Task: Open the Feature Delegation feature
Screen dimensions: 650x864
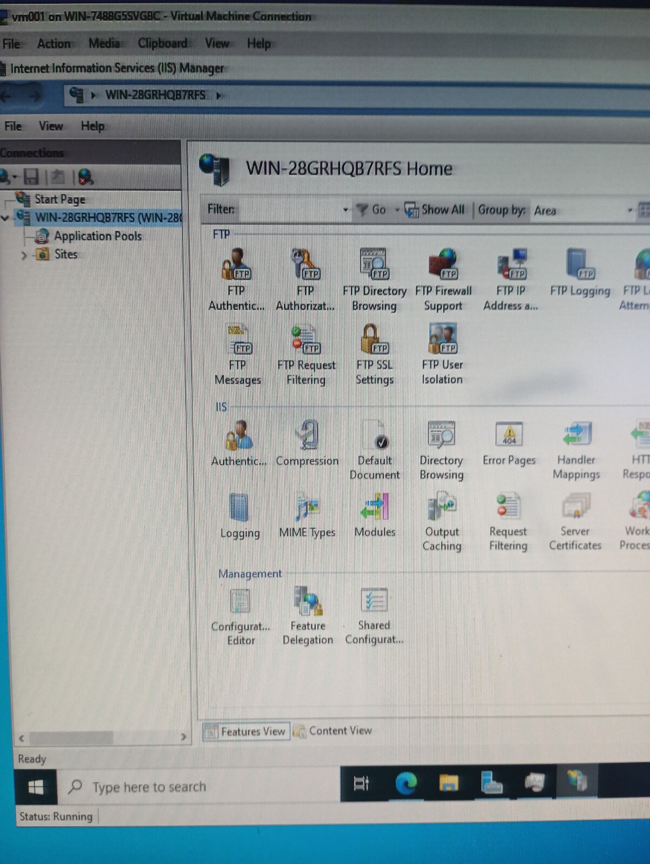Action: tap(308, 617)
